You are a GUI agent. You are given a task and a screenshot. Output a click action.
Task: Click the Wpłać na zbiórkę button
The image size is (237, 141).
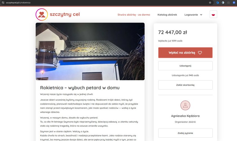[185, 53]
